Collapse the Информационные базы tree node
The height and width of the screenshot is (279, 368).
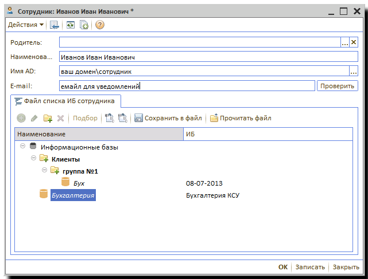coord(22,147)
